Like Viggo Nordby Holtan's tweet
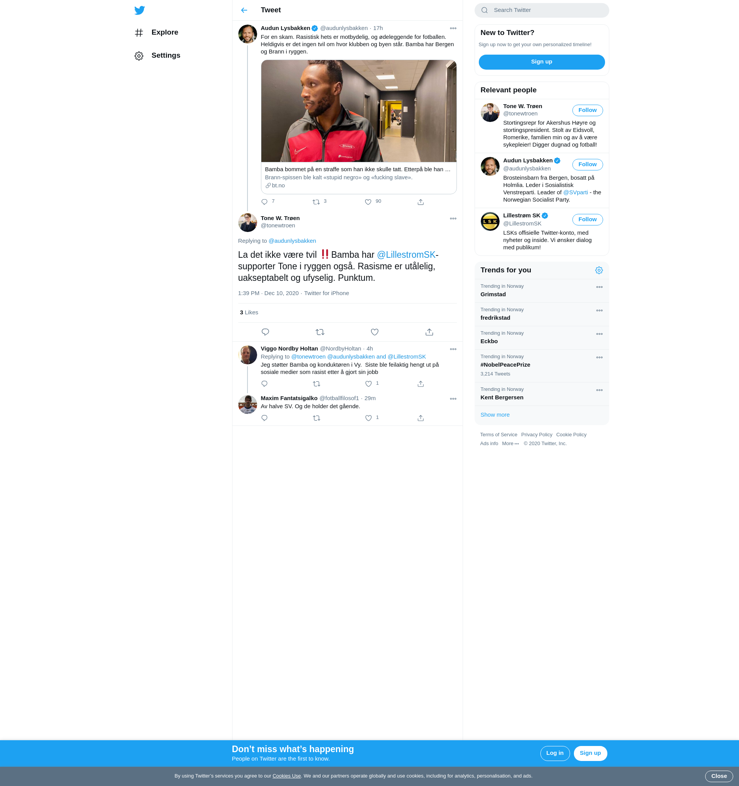739x786 pixels. pyautogui.click(x=368, y=384)
